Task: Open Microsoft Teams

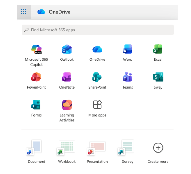Action: tap(128, 77)
